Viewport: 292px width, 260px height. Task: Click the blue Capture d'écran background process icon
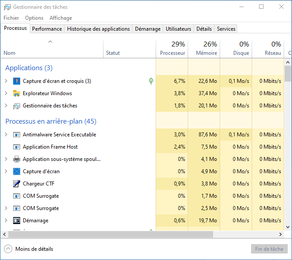(x=17, y=171)
